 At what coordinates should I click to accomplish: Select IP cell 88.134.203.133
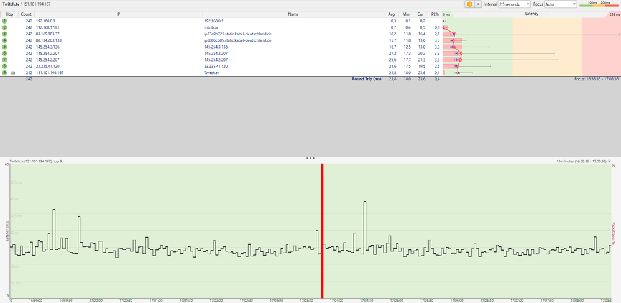pos(48,40)
